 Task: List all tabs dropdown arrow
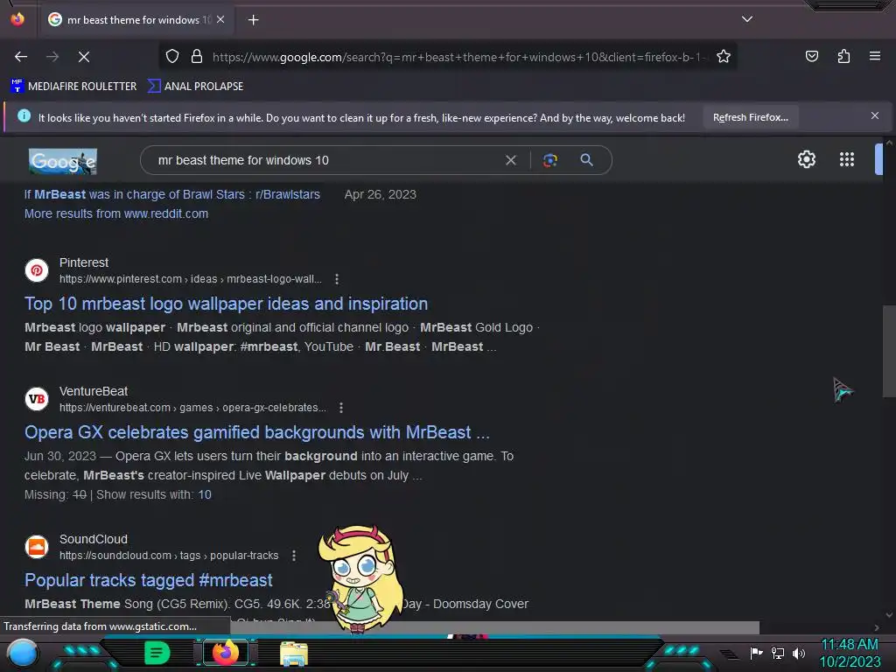click(747, 19)
